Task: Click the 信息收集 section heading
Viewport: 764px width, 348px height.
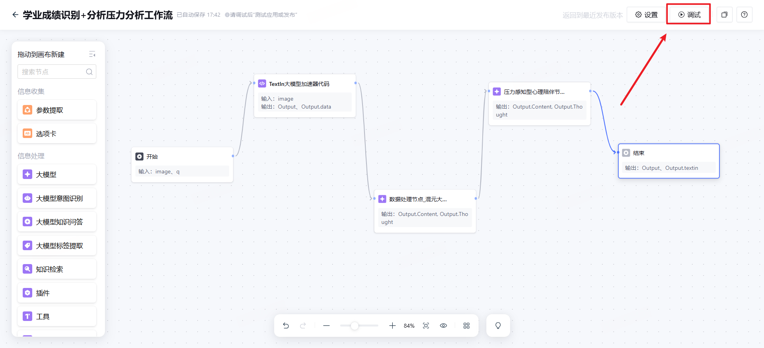Action: coord(31,91)
